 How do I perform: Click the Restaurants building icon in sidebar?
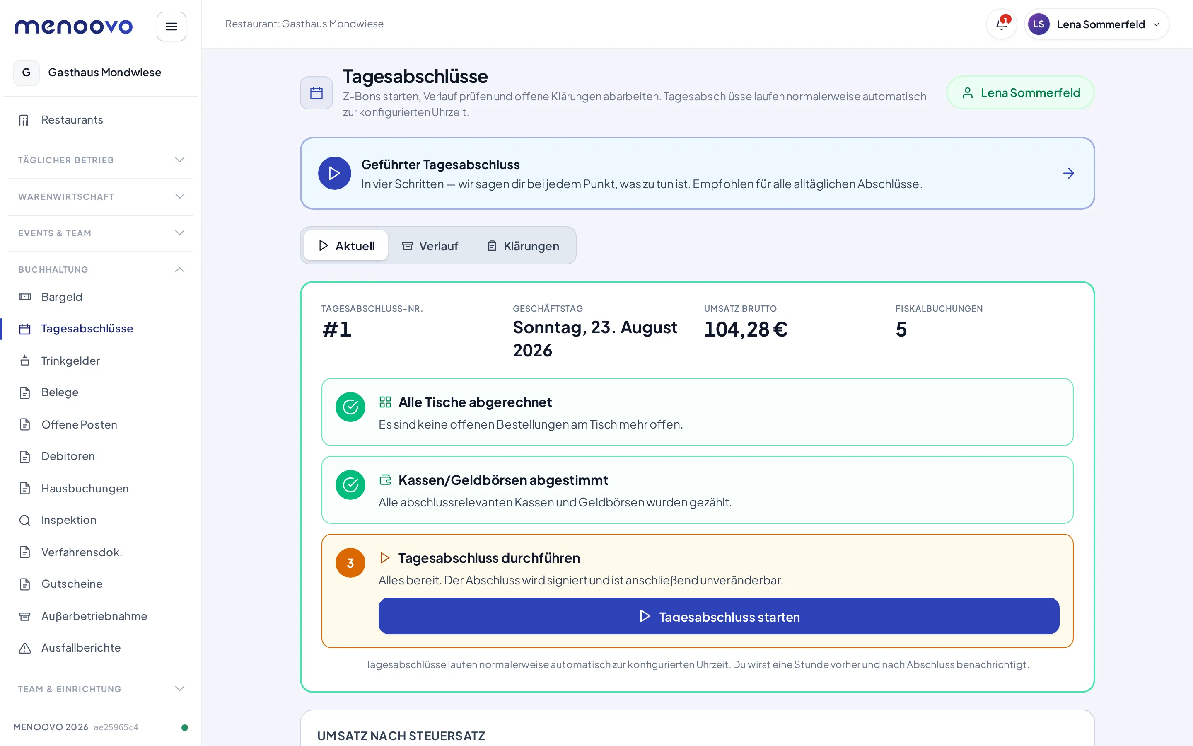pyautogui.click(x=24, y=120)
